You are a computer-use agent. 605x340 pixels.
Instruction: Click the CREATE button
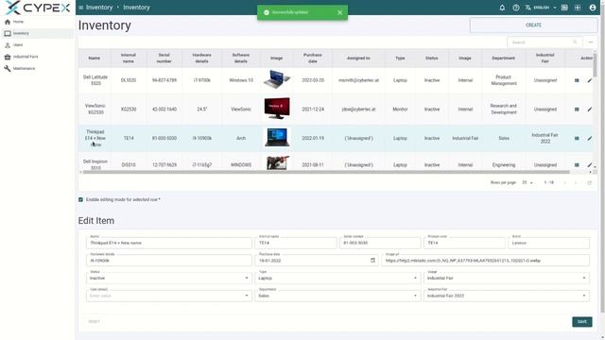point(533,25)
